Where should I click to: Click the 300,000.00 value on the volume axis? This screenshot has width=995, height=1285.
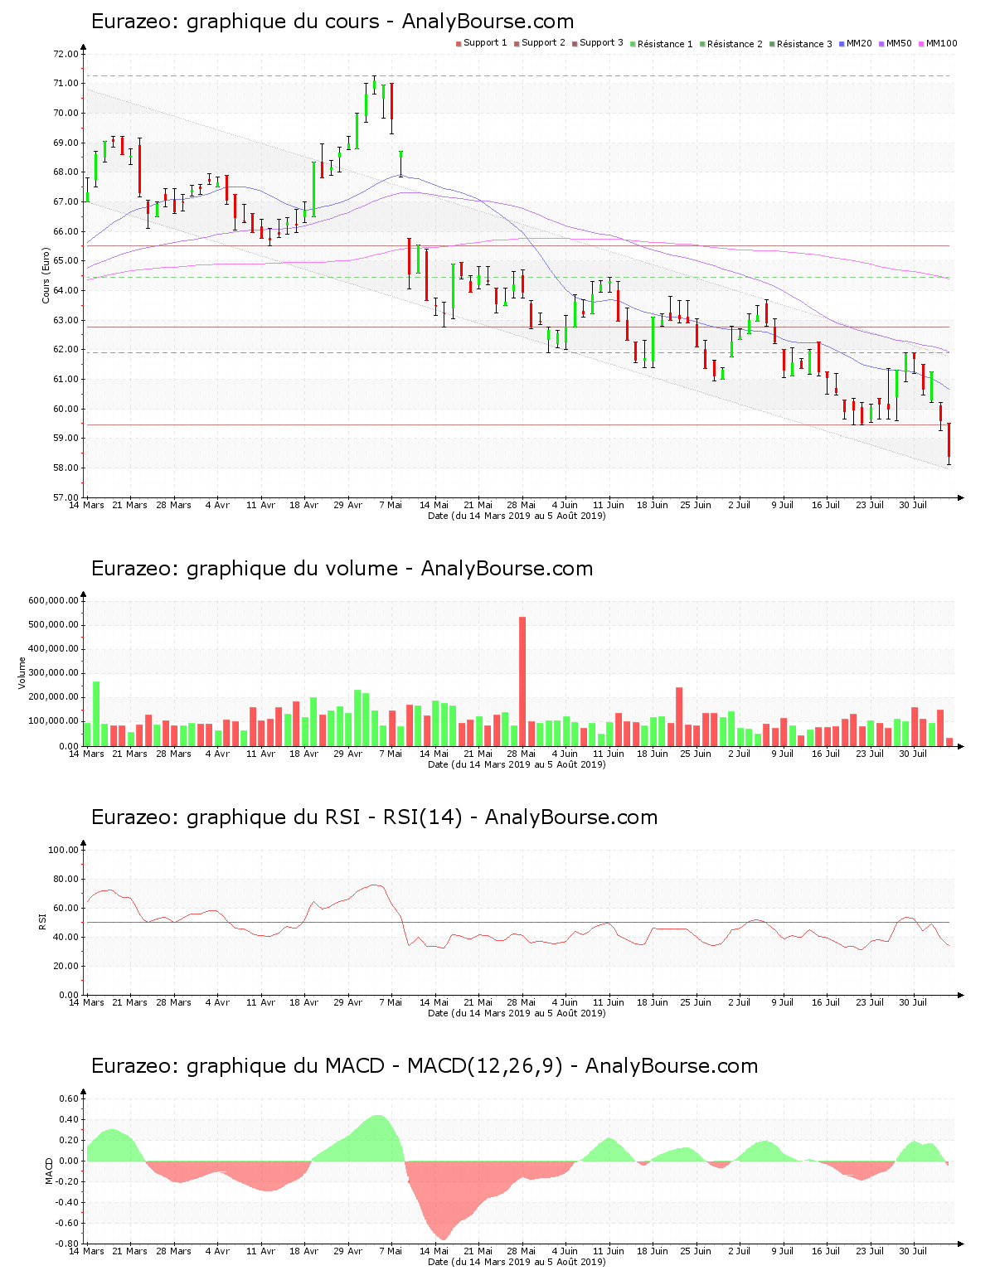point(54,673)
